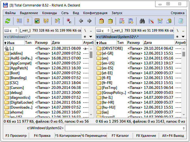Click the Pack files gift box icon

pyautogui.click(x=101, y=21)
